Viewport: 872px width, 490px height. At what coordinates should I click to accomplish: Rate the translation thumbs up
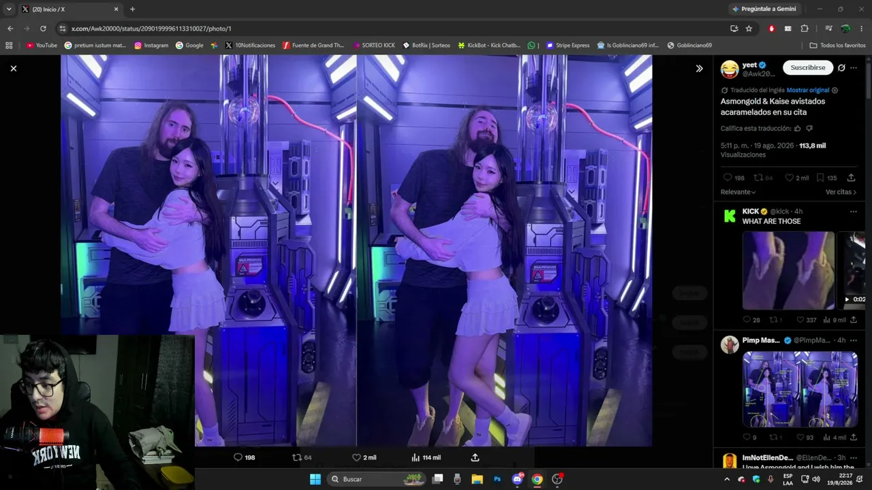tap(798, 128)
